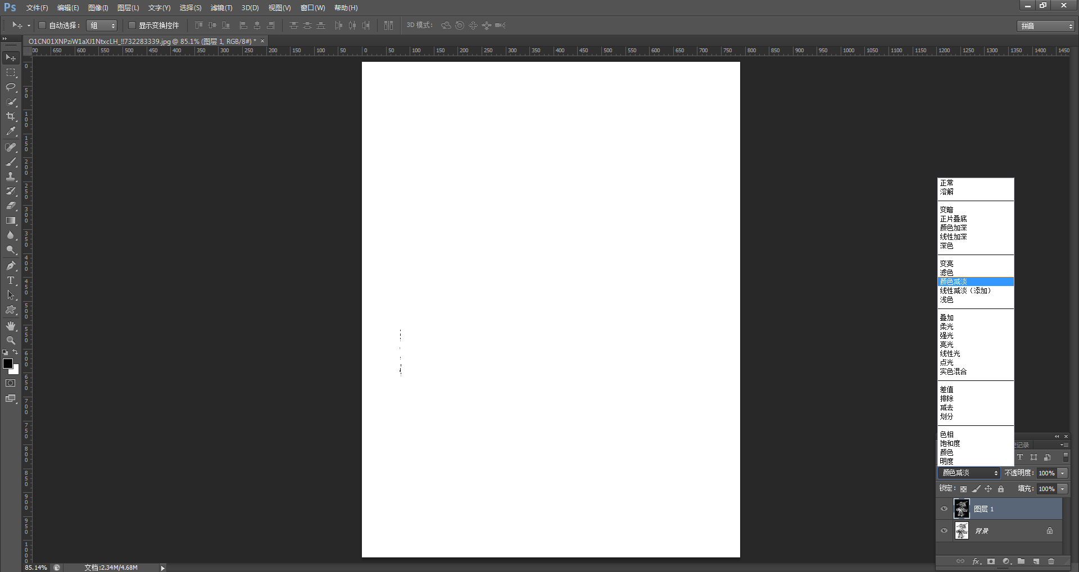Click the zoom percentage field 85.14%

click(x=36, y=568)
